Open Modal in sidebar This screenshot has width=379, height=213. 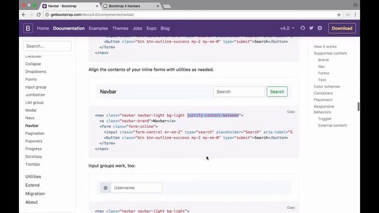click(31, 111)
